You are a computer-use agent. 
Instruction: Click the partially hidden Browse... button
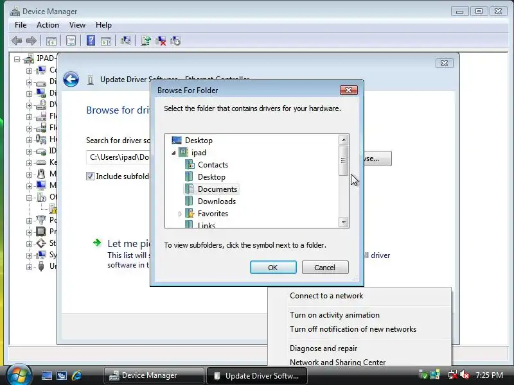click(x=378, y=158)
